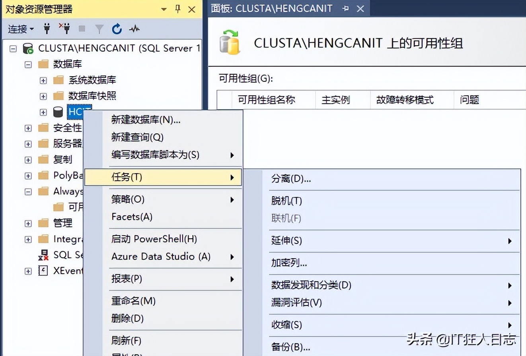
Task: Open the 策略(O) submenu
Action: point(163,199)
